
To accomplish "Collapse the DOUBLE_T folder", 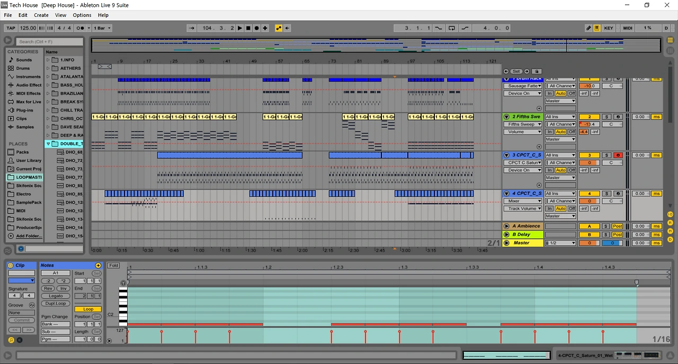I will pyautogui.click(x=48, y=144).
